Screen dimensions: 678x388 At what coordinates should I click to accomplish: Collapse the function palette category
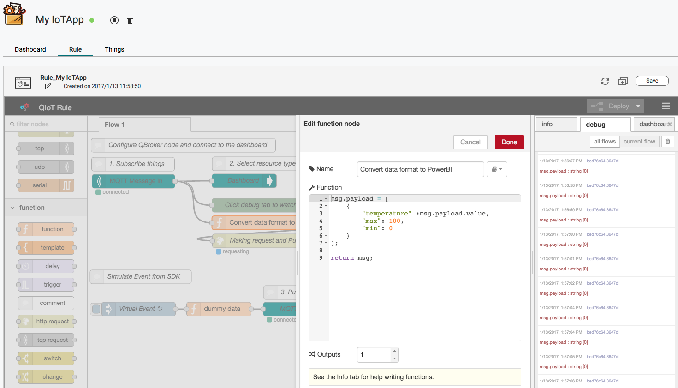pos(13,208)
